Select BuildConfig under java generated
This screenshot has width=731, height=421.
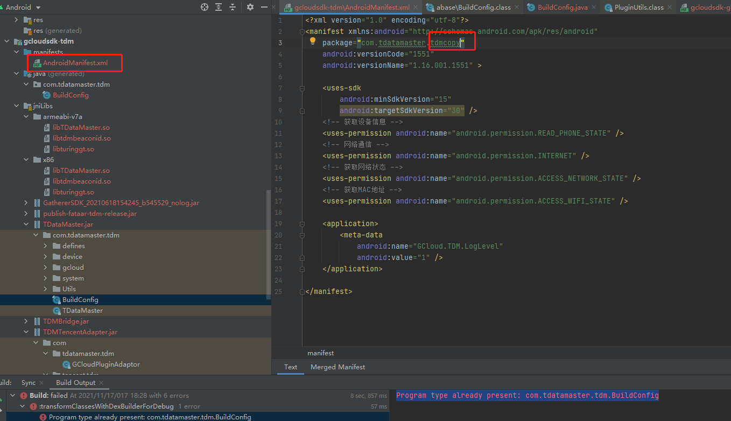pos(71,95)
